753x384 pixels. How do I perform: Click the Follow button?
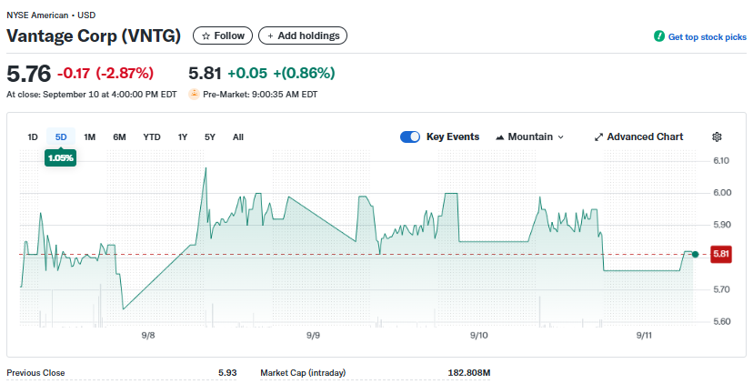pyautogui.click(x=223, y=35)
